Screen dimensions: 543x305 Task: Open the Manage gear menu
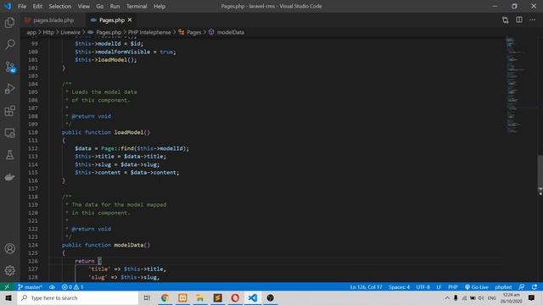(x=9, y=270)
